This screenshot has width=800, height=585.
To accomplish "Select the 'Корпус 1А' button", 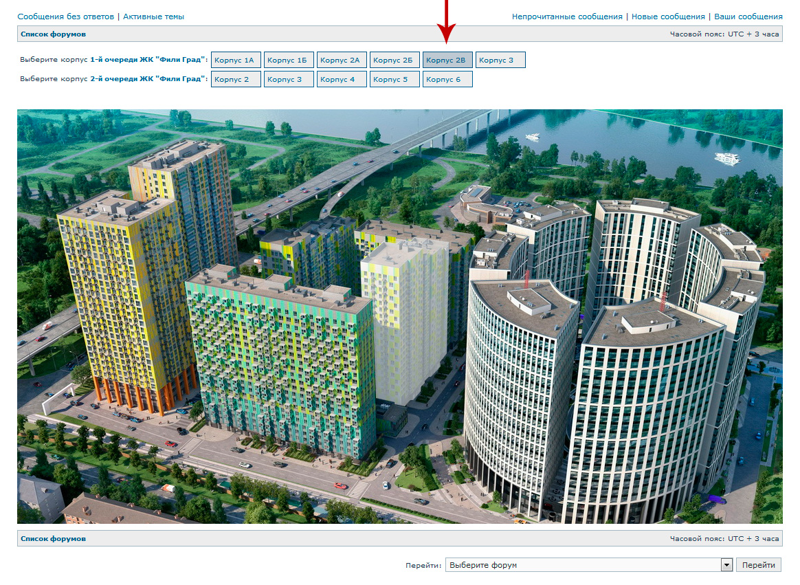I will [236, 60].
